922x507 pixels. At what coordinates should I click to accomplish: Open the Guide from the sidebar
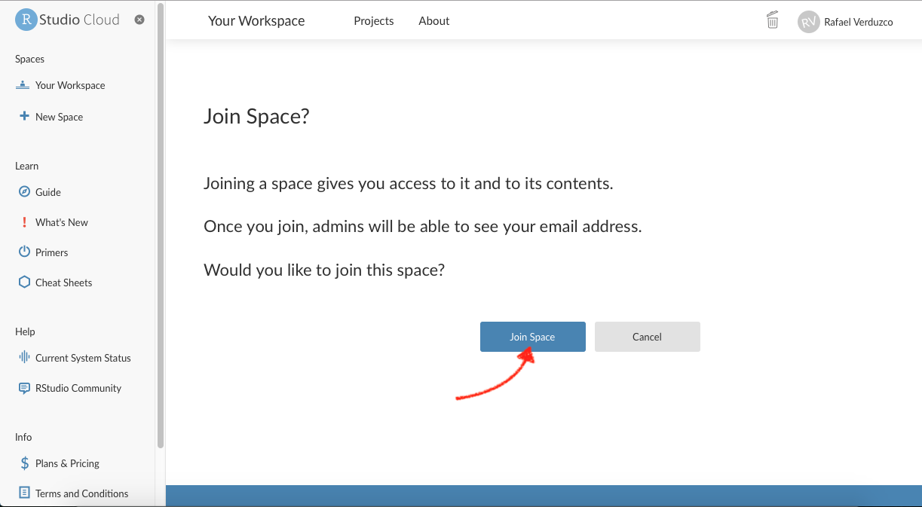pos(47,191)
